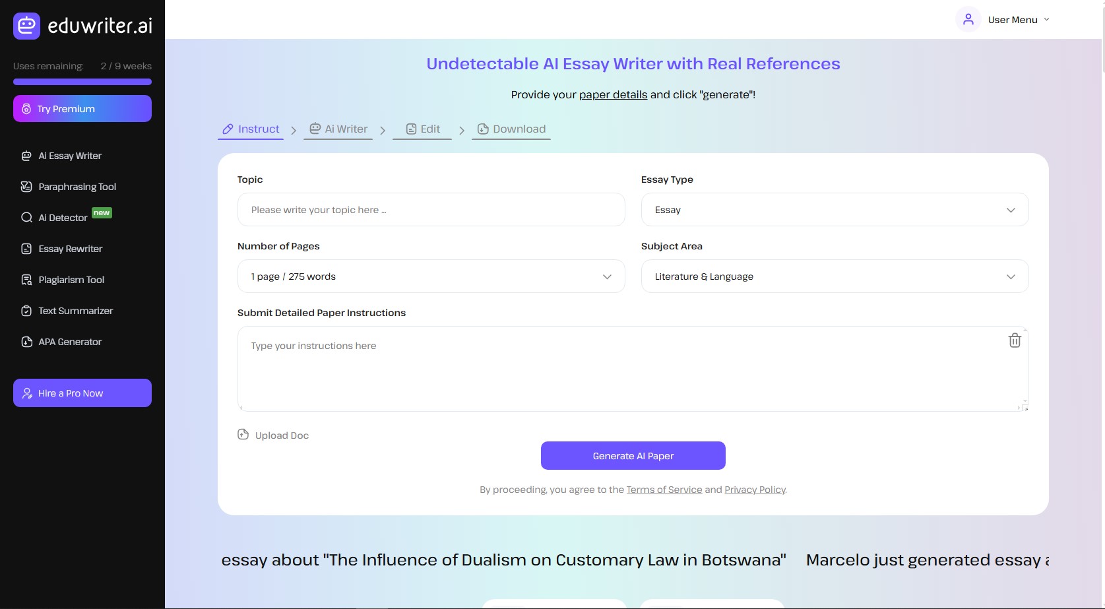Screen dimensions: 1105x609
Task: Click the Upload Doc icon
Action: coord(243,435)
